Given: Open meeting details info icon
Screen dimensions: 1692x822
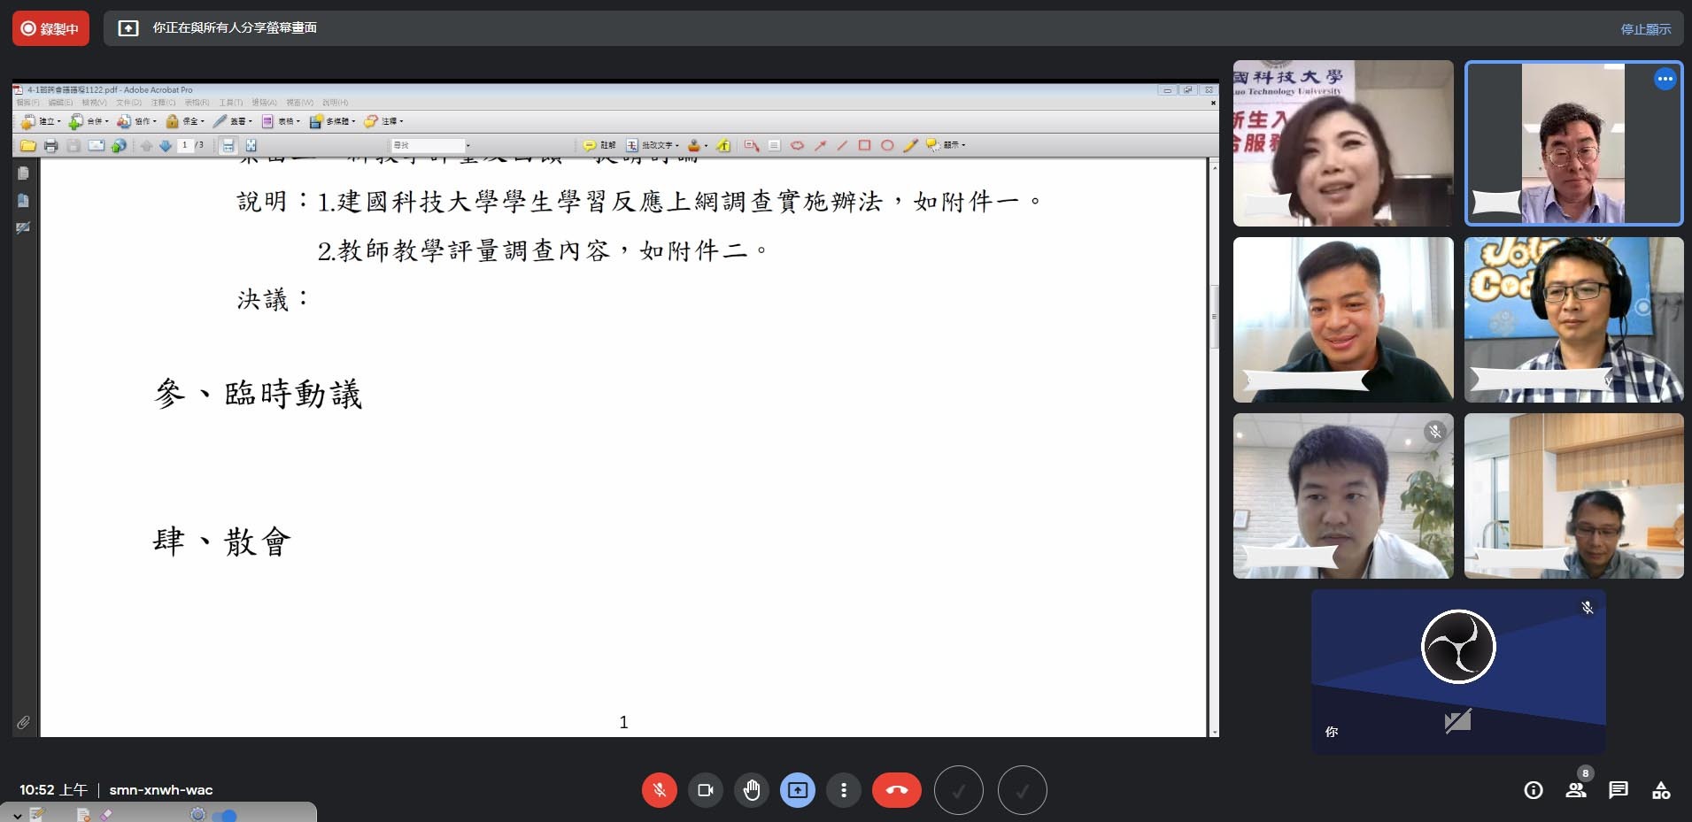Looking at the screenshot, I should tap(1534, 790).
